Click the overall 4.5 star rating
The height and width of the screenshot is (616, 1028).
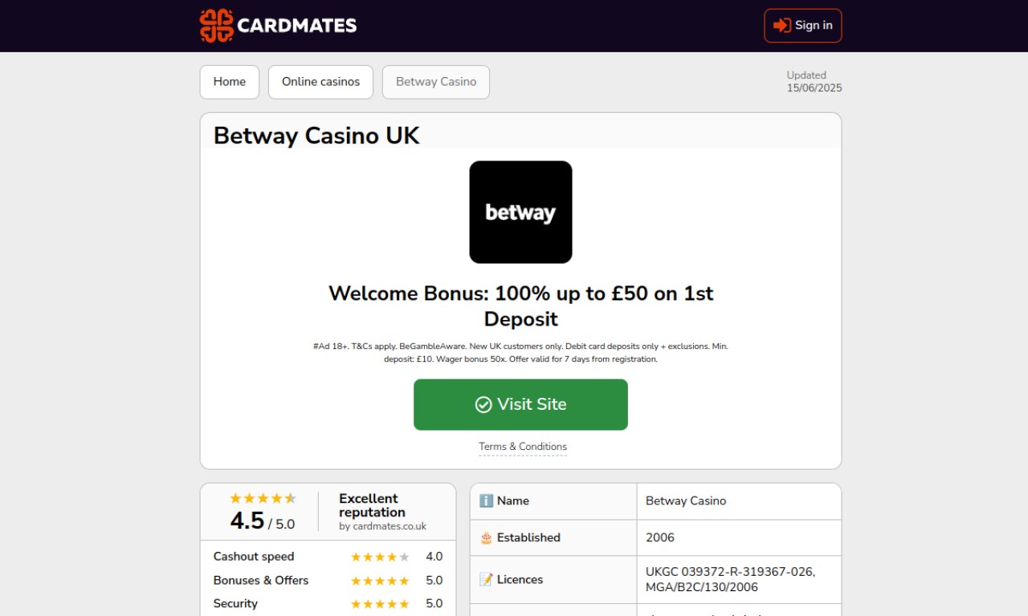click(x=263, y=498)
